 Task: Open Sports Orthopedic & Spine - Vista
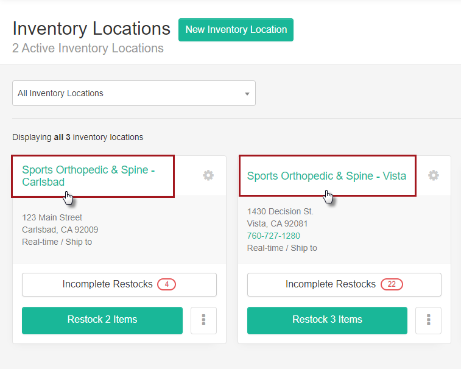326,176
